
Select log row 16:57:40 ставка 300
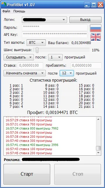29,141
